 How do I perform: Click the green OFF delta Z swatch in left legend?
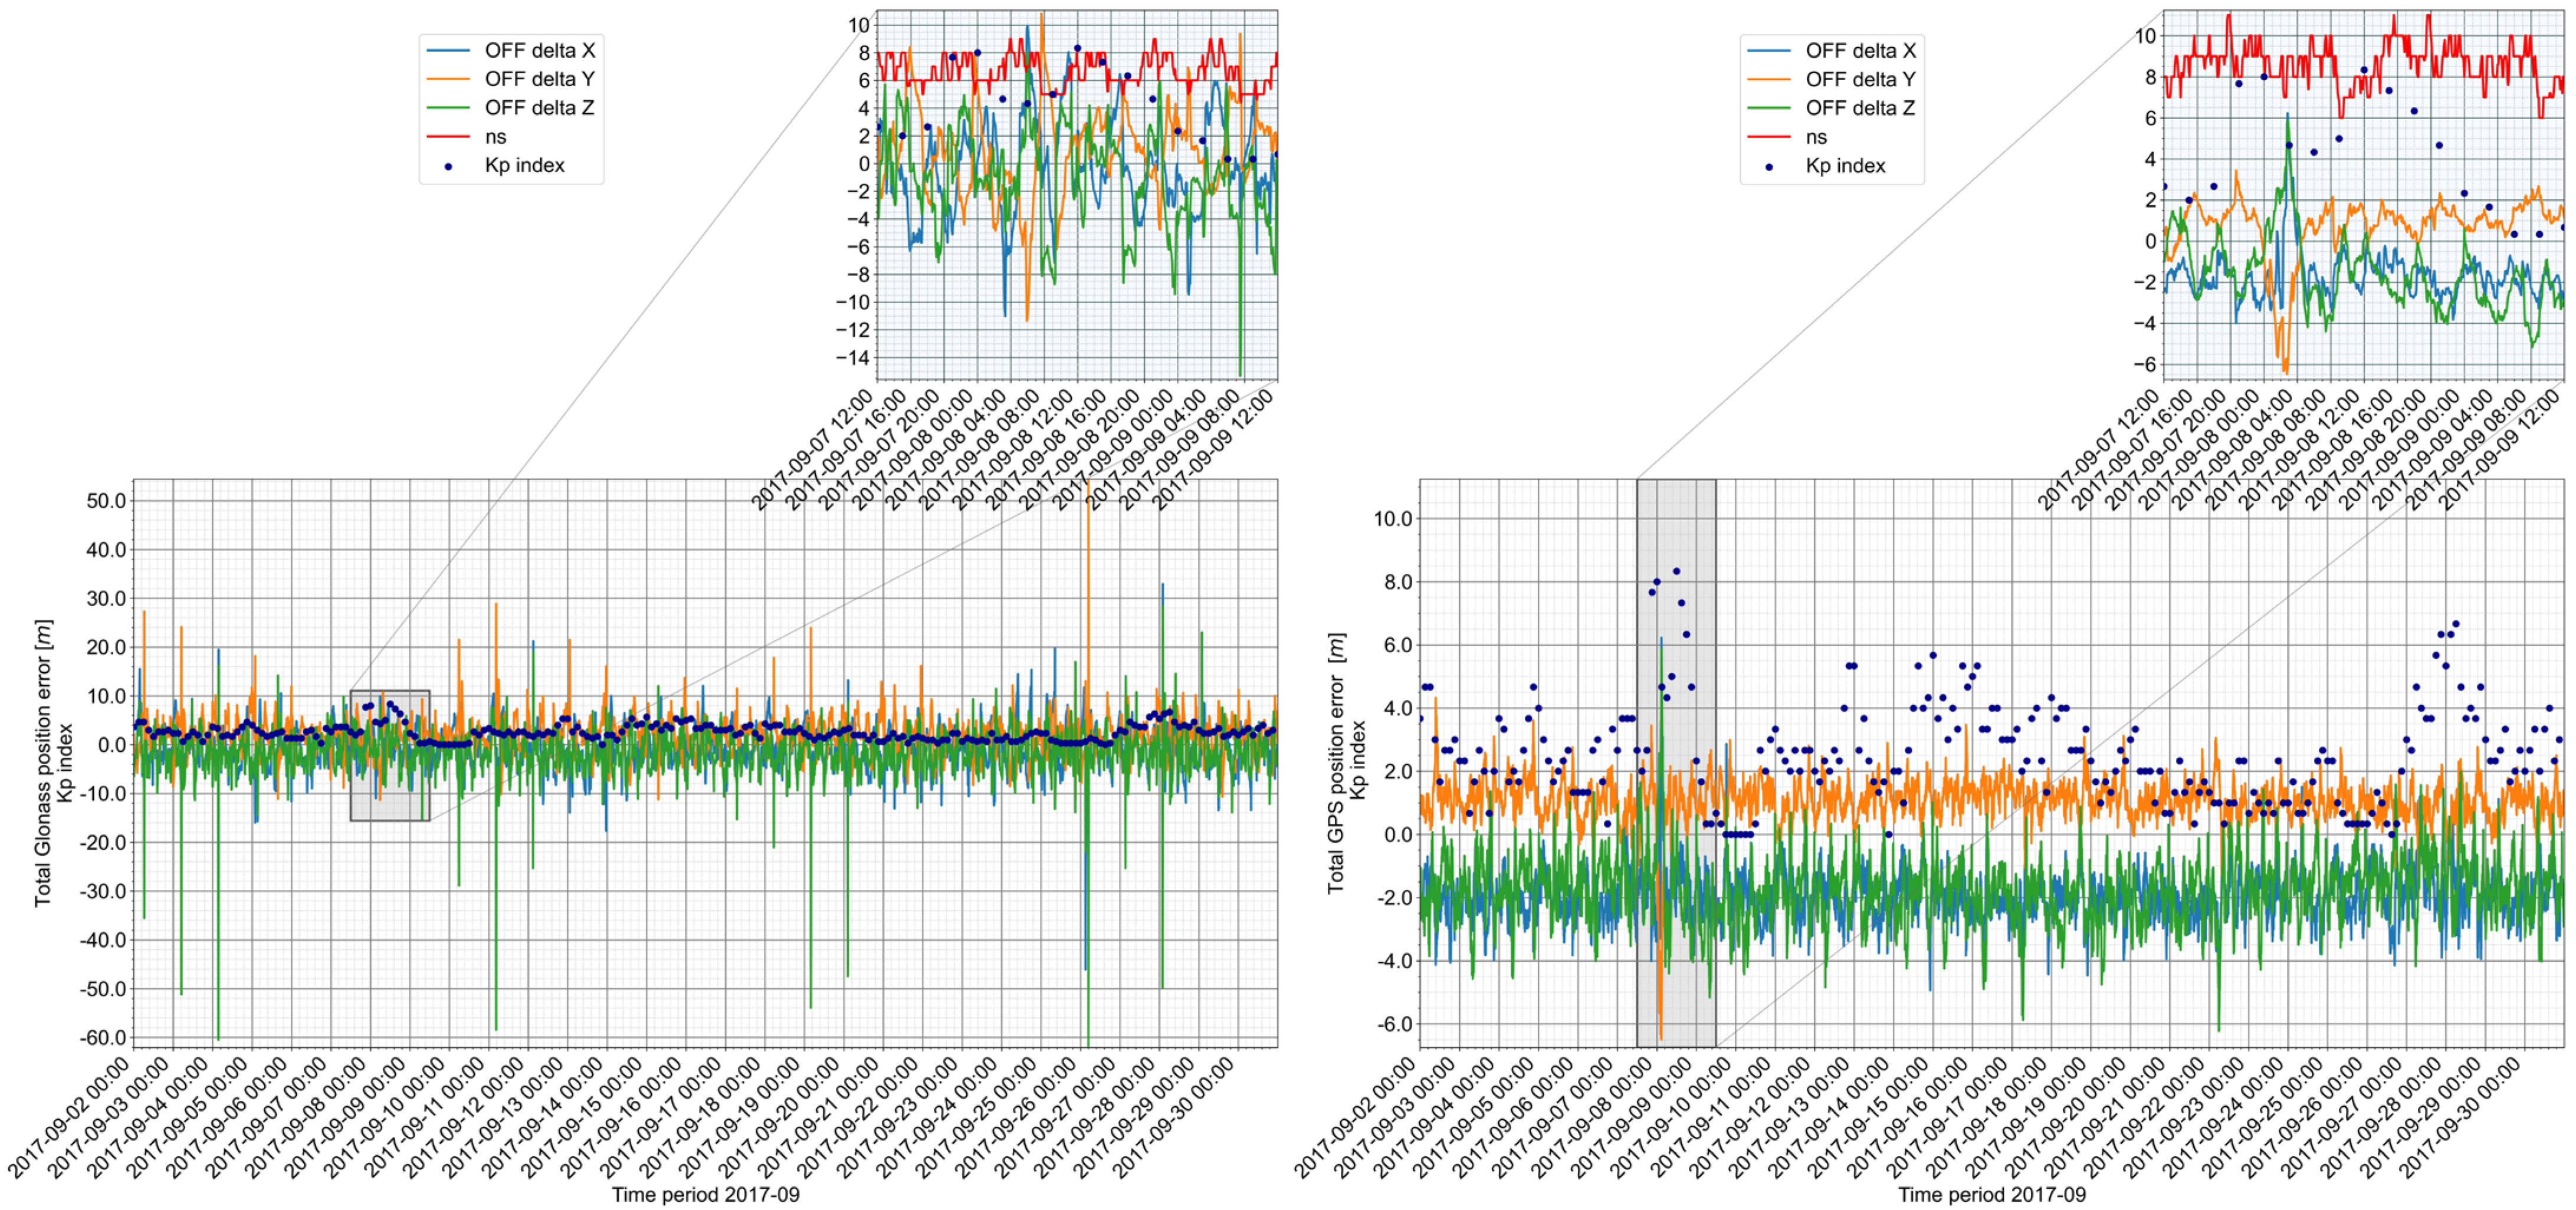coord(448,108)
